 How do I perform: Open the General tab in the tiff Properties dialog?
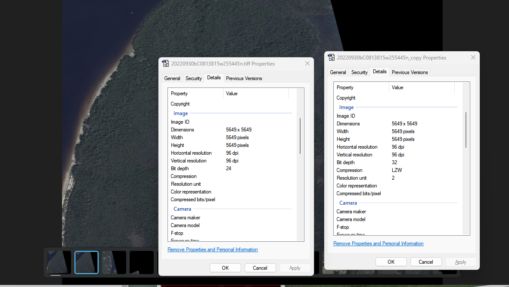click(172, 78)
